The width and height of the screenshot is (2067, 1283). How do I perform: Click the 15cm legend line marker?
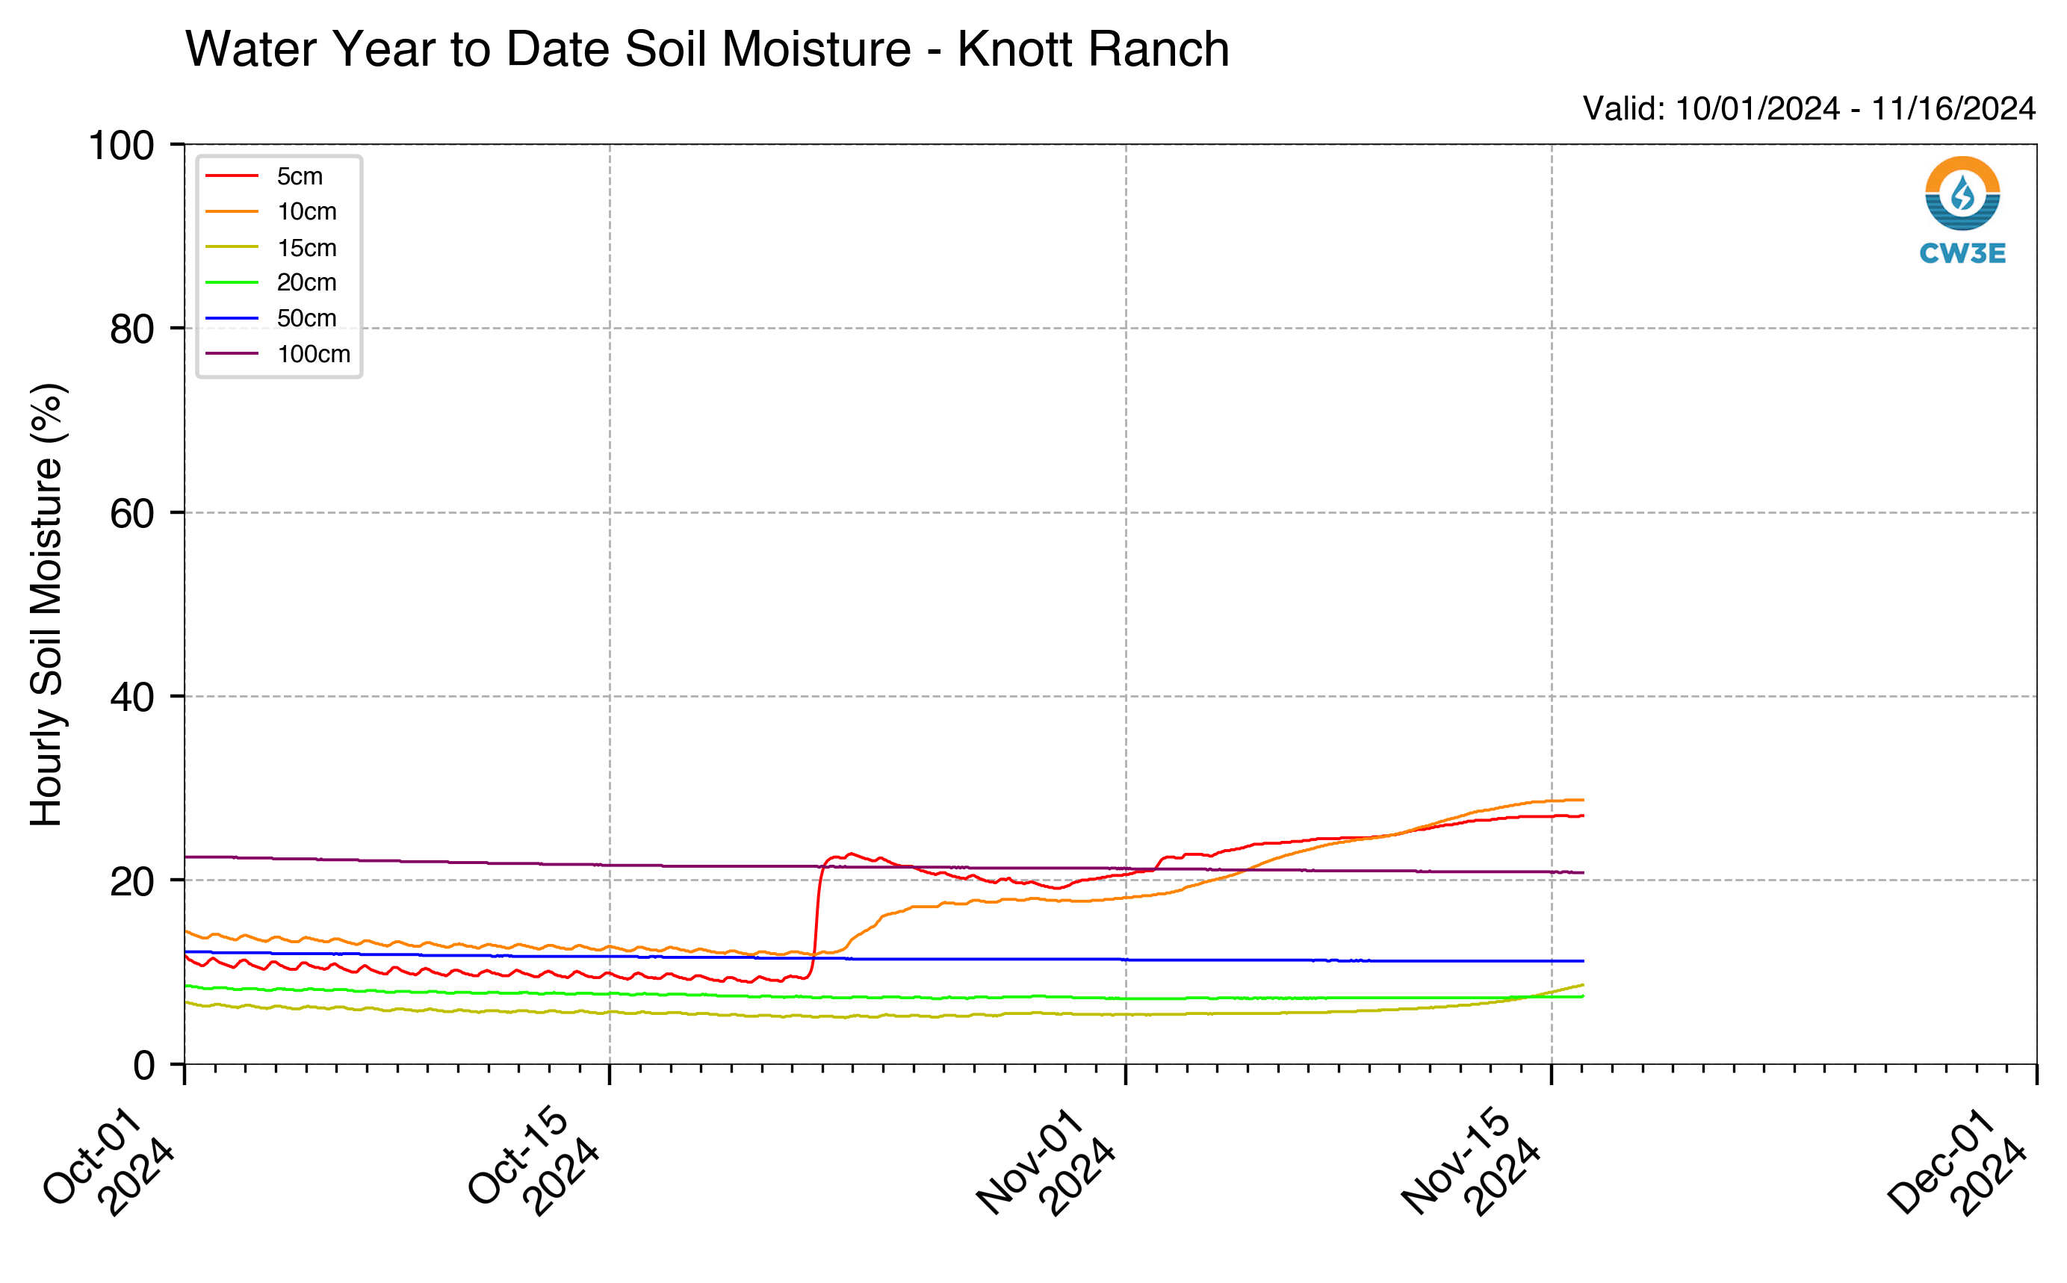(232, 247)
